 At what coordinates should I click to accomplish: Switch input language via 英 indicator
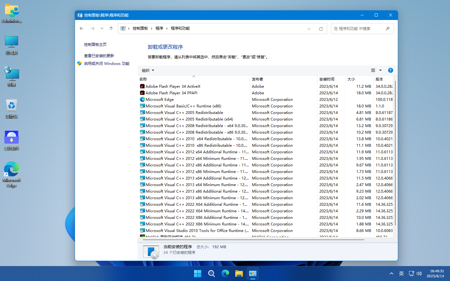pyautogui.click(x=402, y=274)
